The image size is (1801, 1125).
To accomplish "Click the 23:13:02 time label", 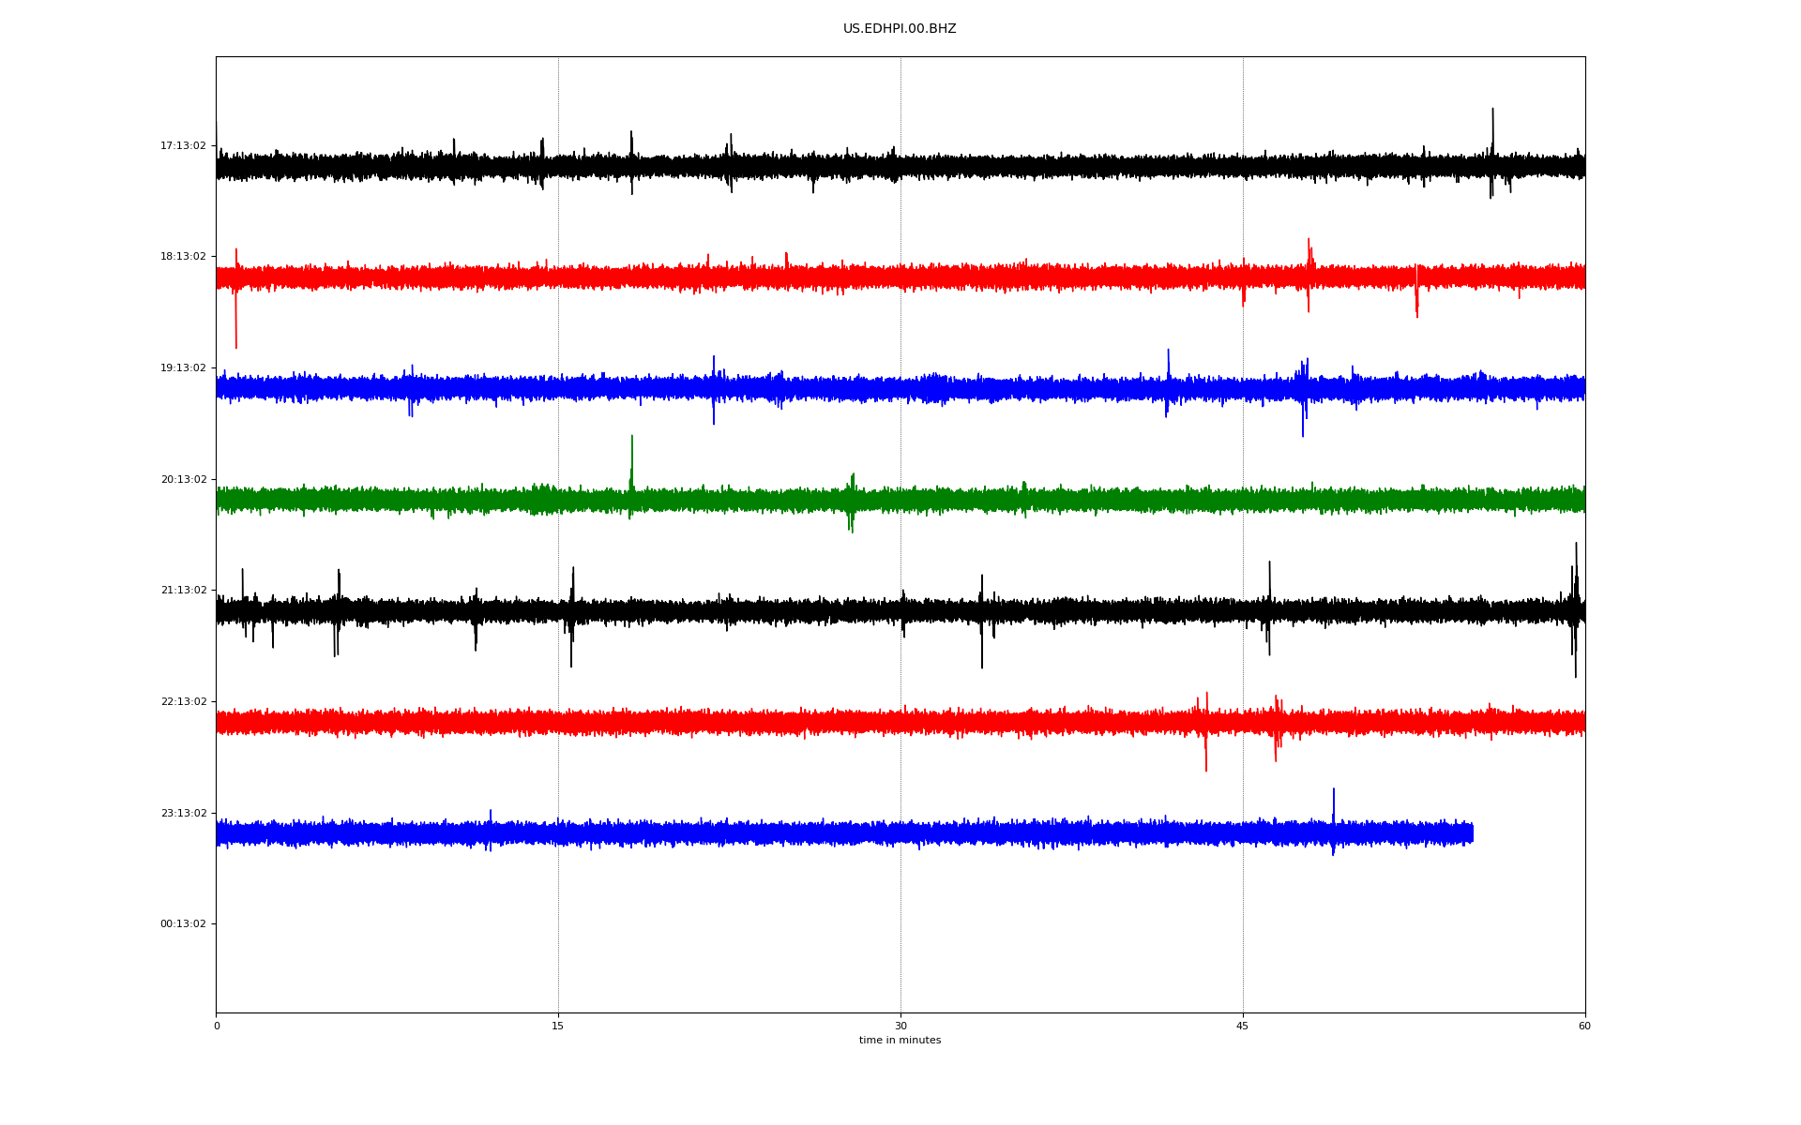I will (183, 813).
